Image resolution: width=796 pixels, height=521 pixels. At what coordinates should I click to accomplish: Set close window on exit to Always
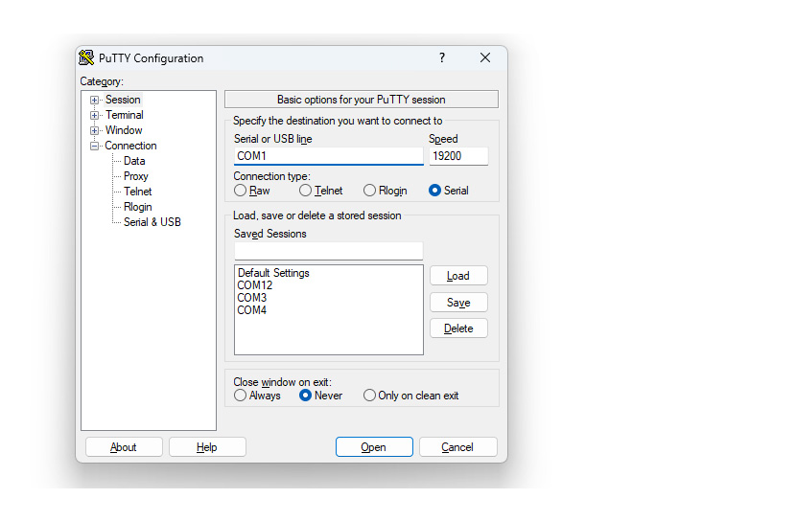click(257, 396)
